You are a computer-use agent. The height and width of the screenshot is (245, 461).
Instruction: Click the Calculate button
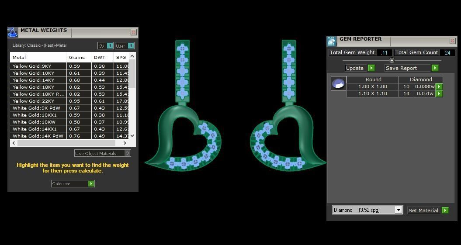[73, 183]
